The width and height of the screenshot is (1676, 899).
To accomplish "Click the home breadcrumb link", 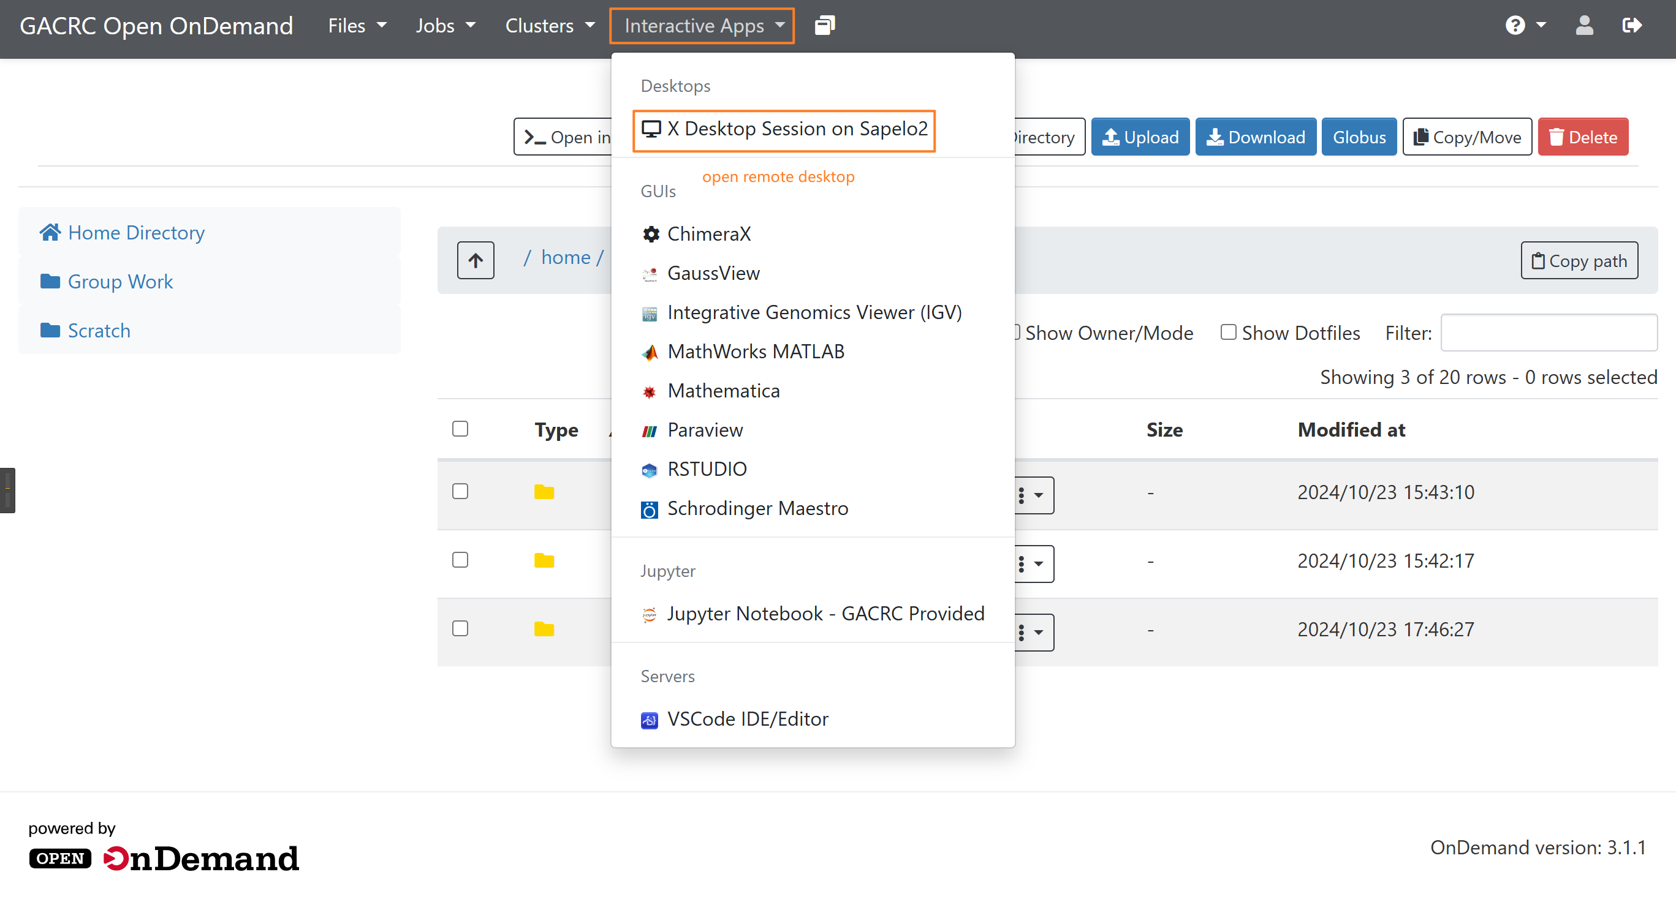I will coord(566,258).
